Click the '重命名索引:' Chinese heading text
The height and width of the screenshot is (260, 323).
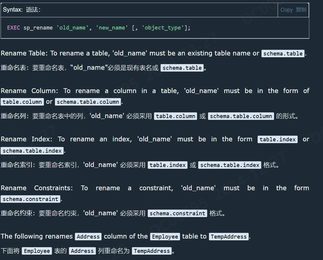[x=18, y=165]
